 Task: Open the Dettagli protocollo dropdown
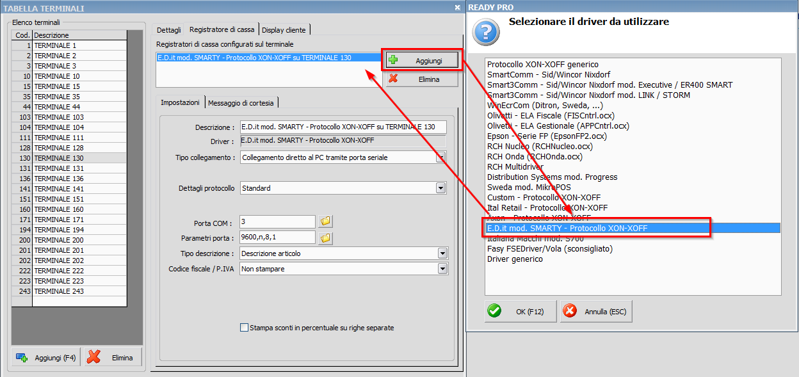(440, 188)
